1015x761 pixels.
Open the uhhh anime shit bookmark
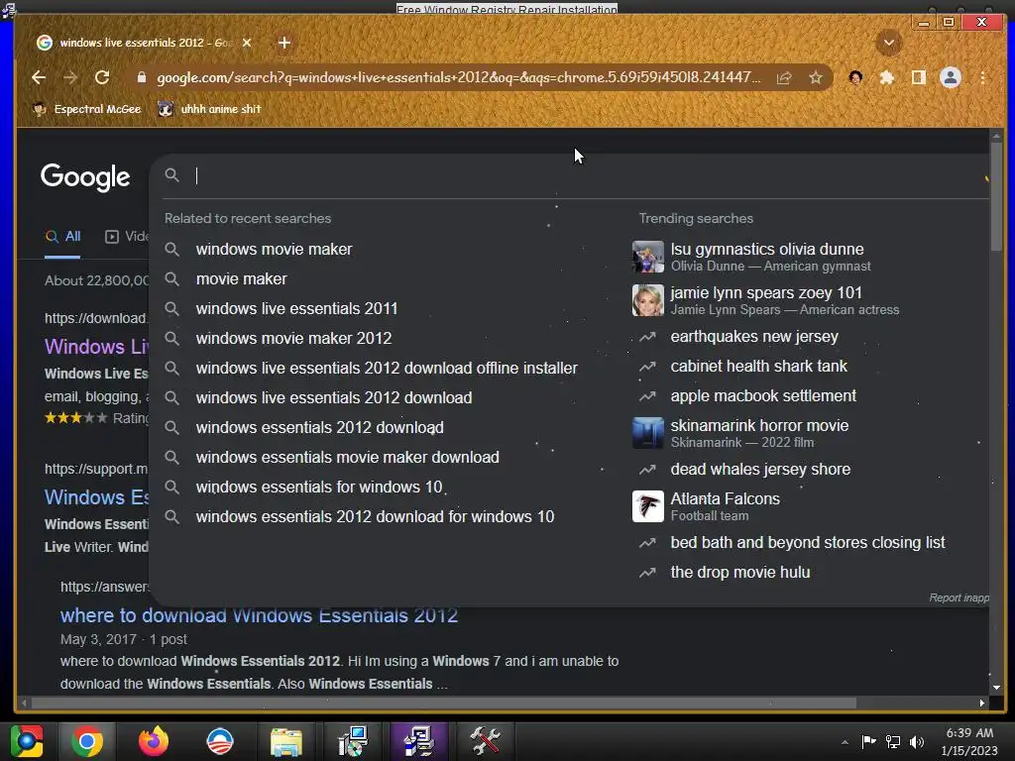click(x=210, y=109)
